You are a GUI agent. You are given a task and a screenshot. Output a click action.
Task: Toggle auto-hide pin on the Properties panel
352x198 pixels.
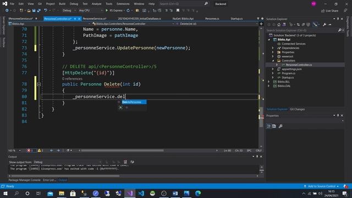(338, 116)
